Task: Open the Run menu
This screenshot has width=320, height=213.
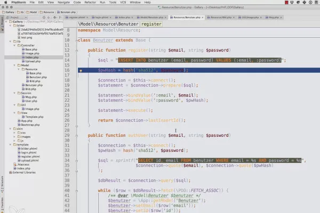Action: click(x=102, y=2)
